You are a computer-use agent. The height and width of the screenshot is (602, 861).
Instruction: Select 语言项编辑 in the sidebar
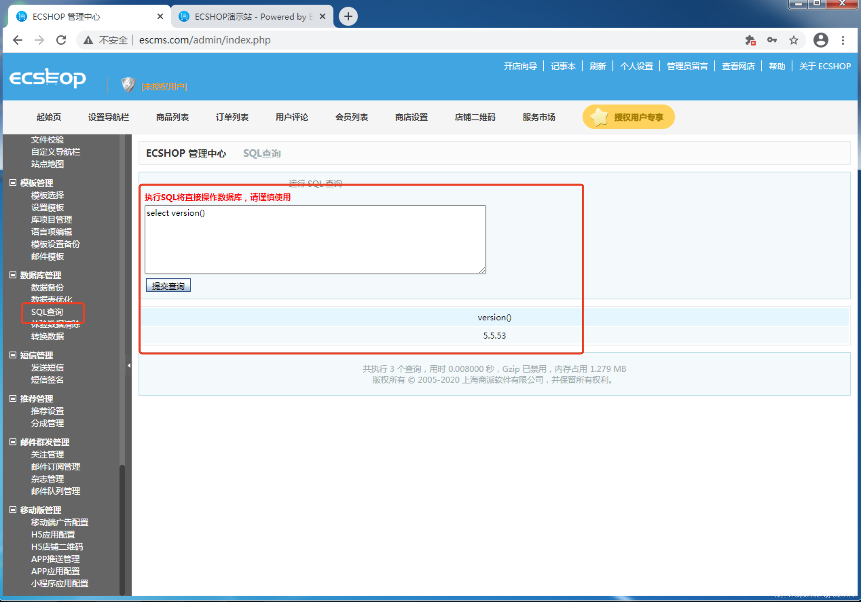pos(51,232)
